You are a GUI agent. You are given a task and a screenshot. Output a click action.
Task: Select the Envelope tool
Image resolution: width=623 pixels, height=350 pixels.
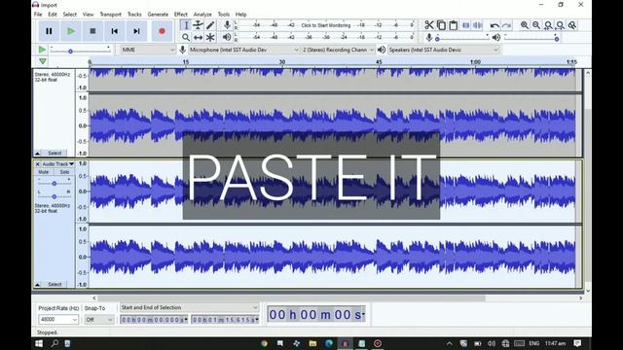pos(198,25)
